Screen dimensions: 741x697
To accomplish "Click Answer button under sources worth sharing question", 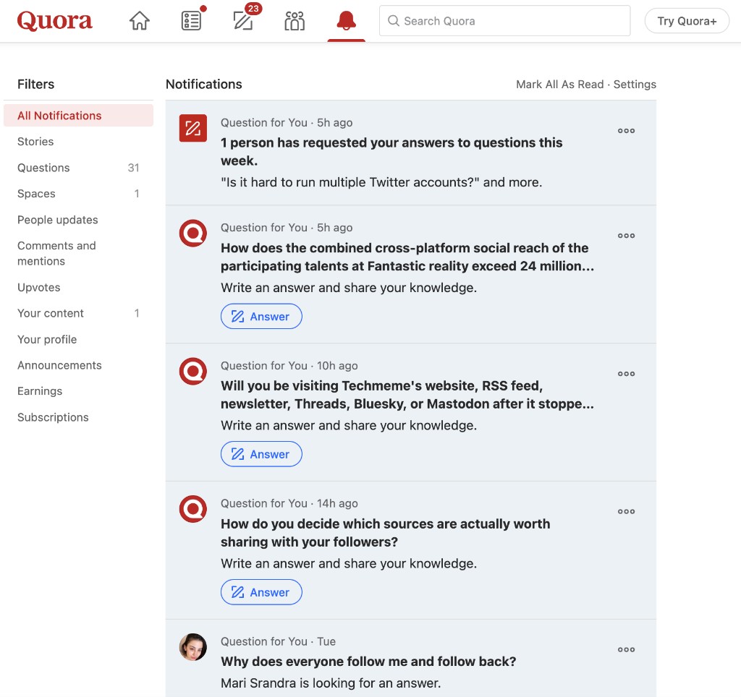I will pyautogui.click(x=261, y=592).
